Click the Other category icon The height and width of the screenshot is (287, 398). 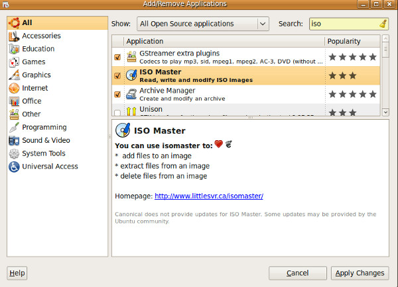pyautogui.click(x=14, y=114)
